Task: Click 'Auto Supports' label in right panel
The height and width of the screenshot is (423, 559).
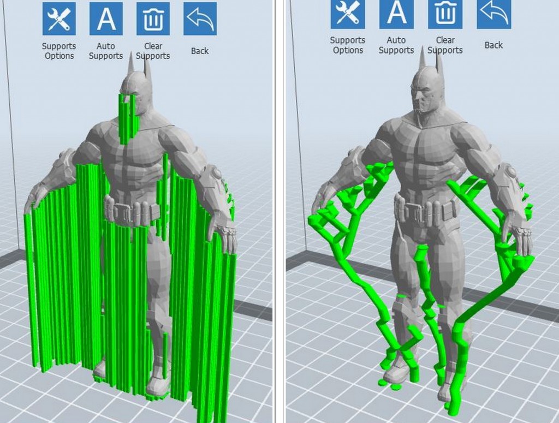Action: click(x=396, y=45)
